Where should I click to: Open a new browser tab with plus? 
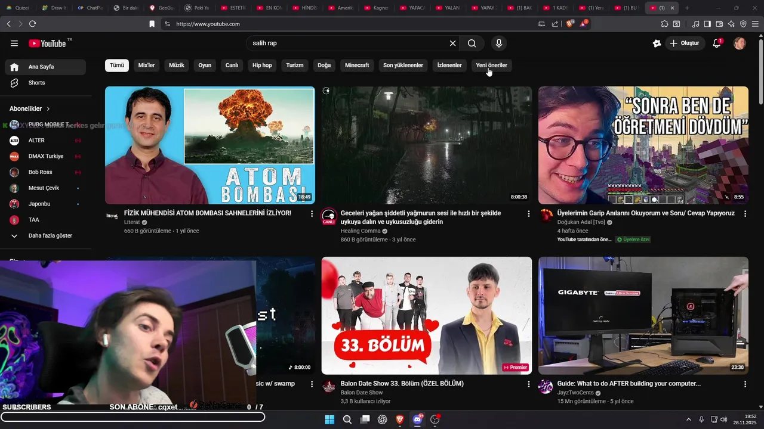pos(687,8)
